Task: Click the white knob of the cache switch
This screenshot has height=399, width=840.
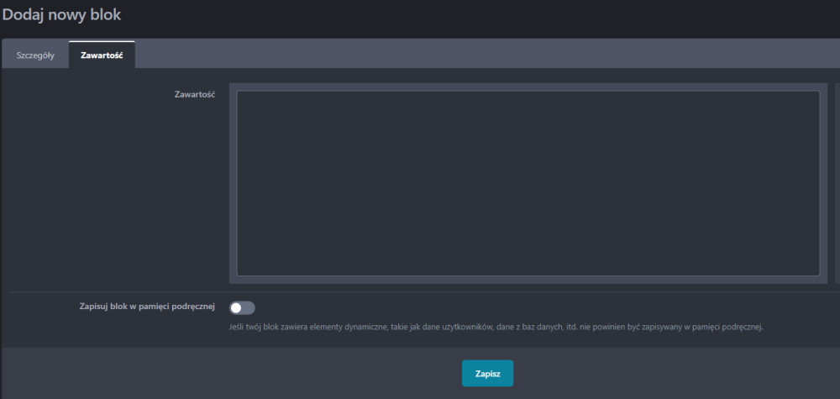Action: [236, 307]
